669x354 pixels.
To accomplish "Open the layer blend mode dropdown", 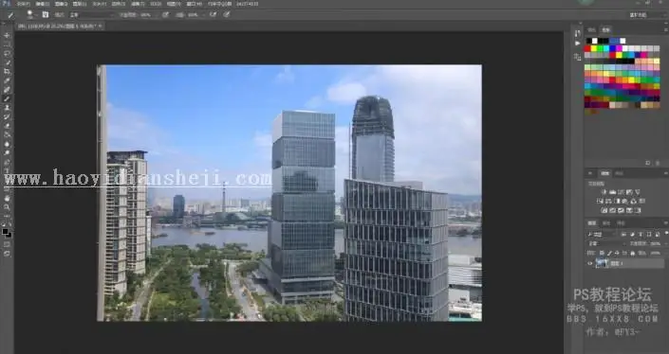I will click(x=605, y=244).
